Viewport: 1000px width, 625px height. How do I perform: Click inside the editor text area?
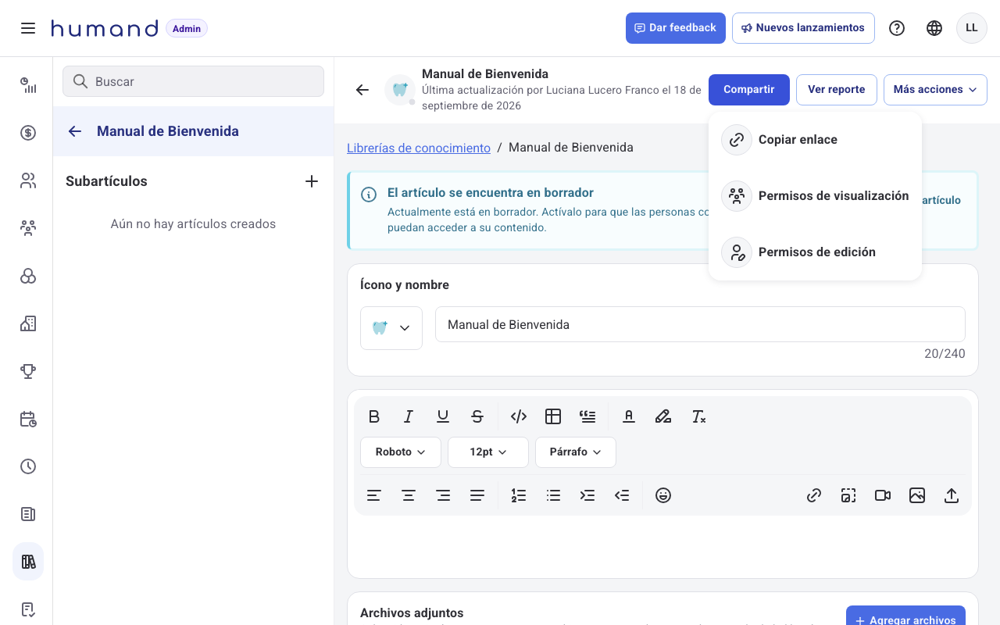tap(662, 545)
